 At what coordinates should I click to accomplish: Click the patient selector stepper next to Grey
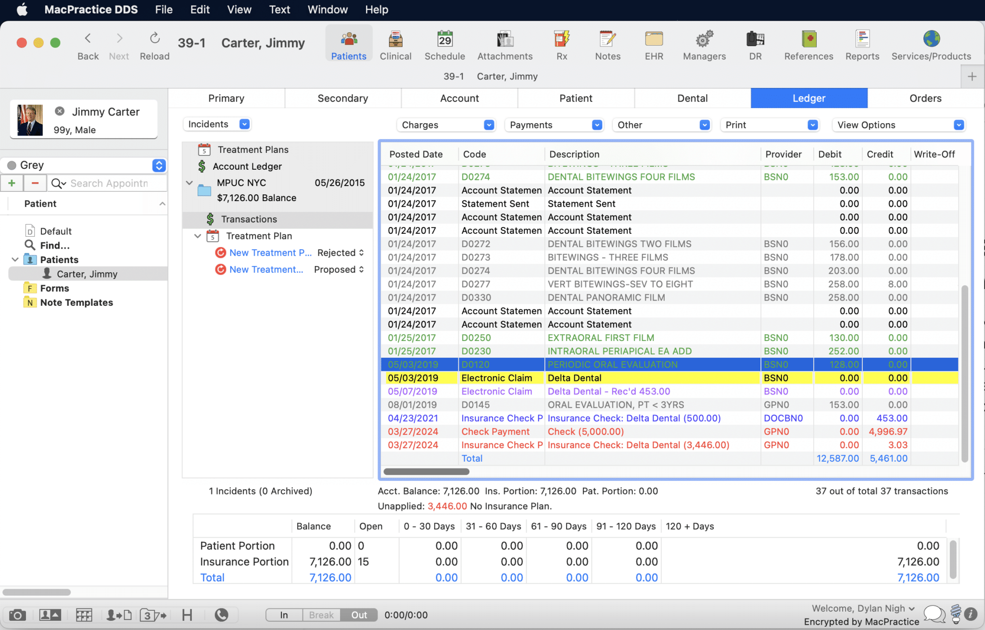pos(159,165)
